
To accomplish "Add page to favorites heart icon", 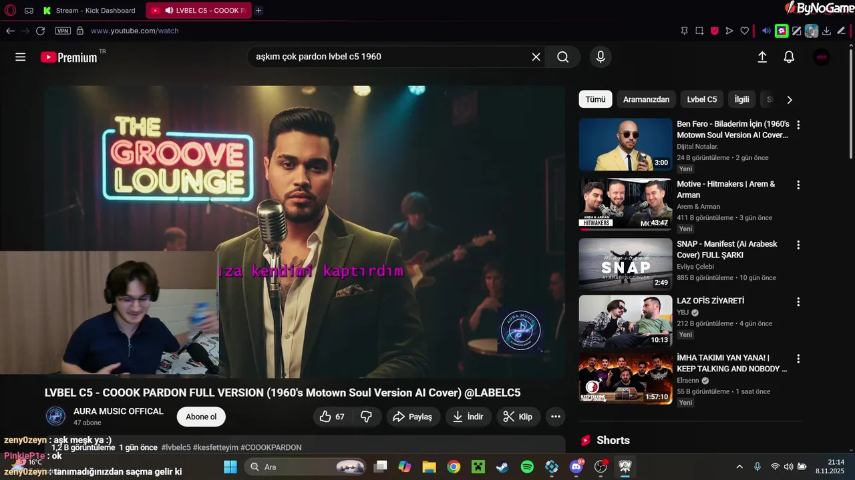I will (x=745, y=31).
